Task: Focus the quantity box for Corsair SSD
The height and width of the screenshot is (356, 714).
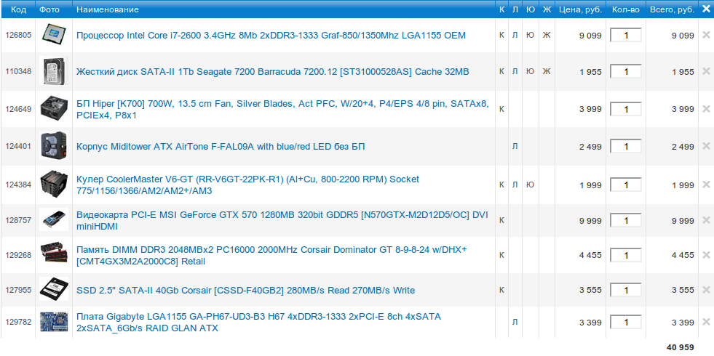Action: coord(625,290)
